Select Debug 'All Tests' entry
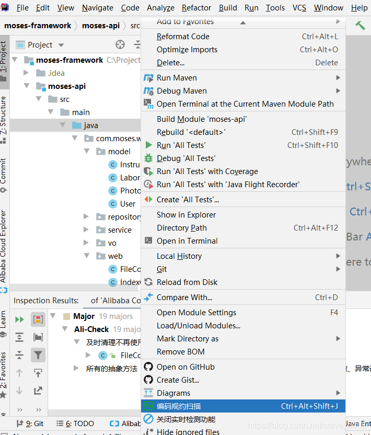 tap(243, 158)
